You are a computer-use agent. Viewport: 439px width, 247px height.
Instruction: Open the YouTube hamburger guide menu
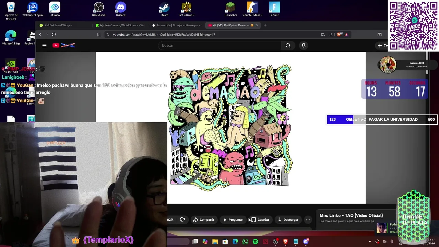coord(44,45)
